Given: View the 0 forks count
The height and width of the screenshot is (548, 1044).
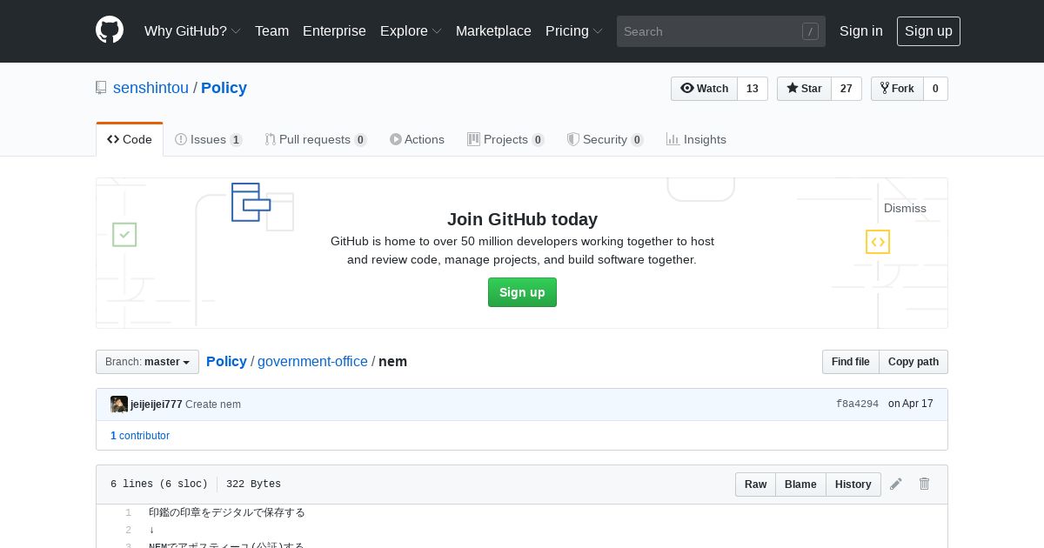Looking at the screenshot, I should coord(935,89).
